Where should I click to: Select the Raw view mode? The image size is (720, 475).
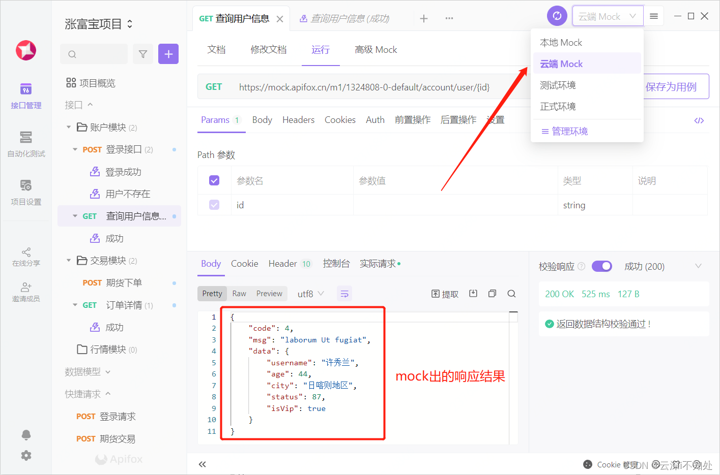pos(239,294)
